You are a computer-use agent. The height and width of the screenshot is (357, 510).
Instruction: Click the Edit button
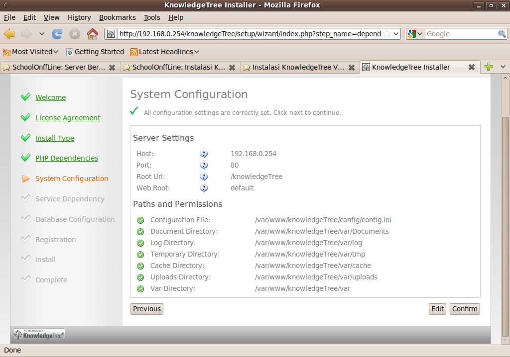[437, 309]
